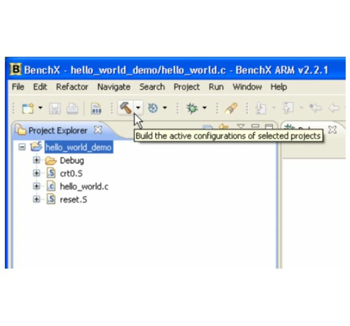350x326 pixels.
Task: Click the New project wizard icon
Action: (28, 108)
